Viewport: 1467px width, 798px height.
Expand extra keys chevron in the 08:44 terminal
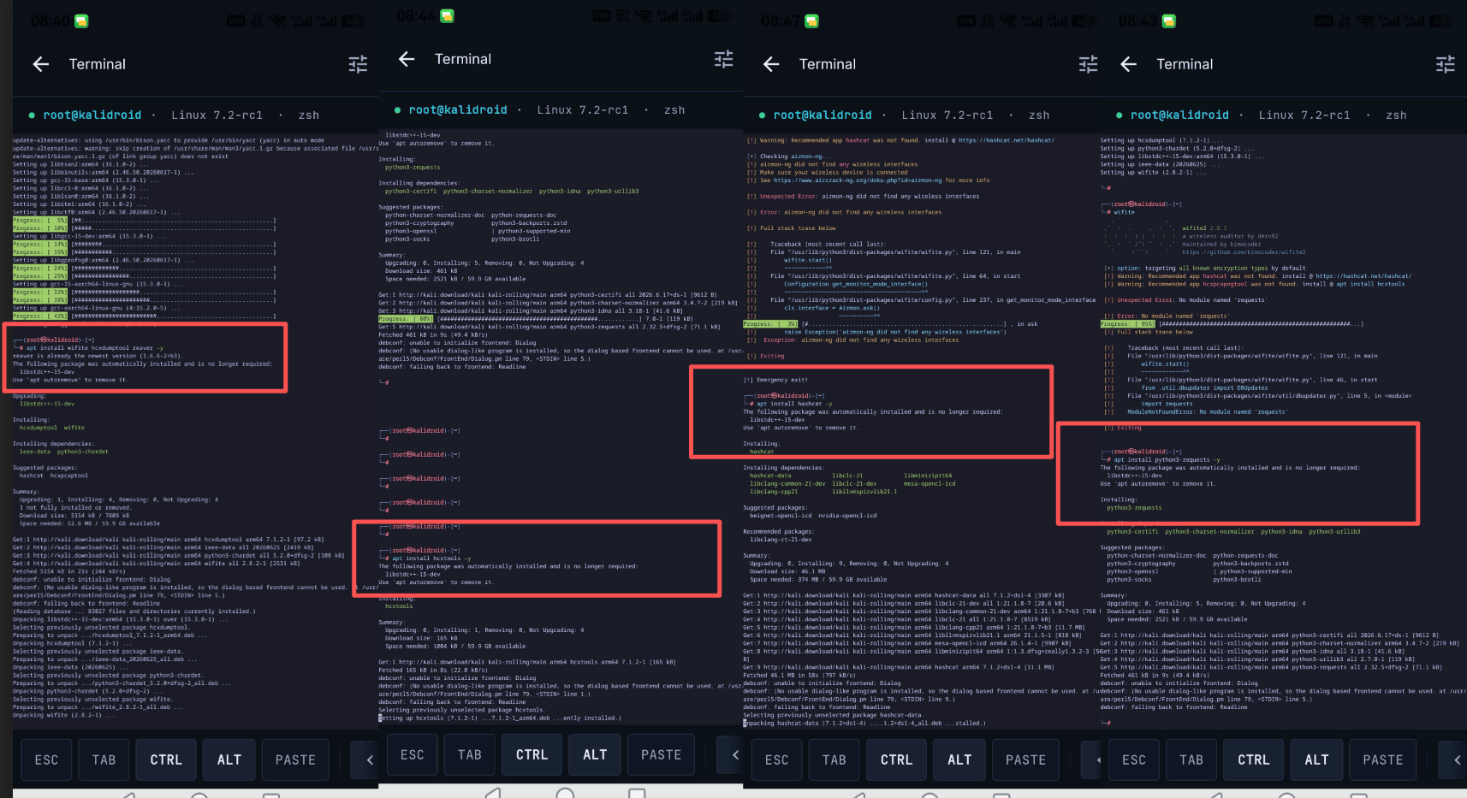pyautogui.click(x=734, y=754)
